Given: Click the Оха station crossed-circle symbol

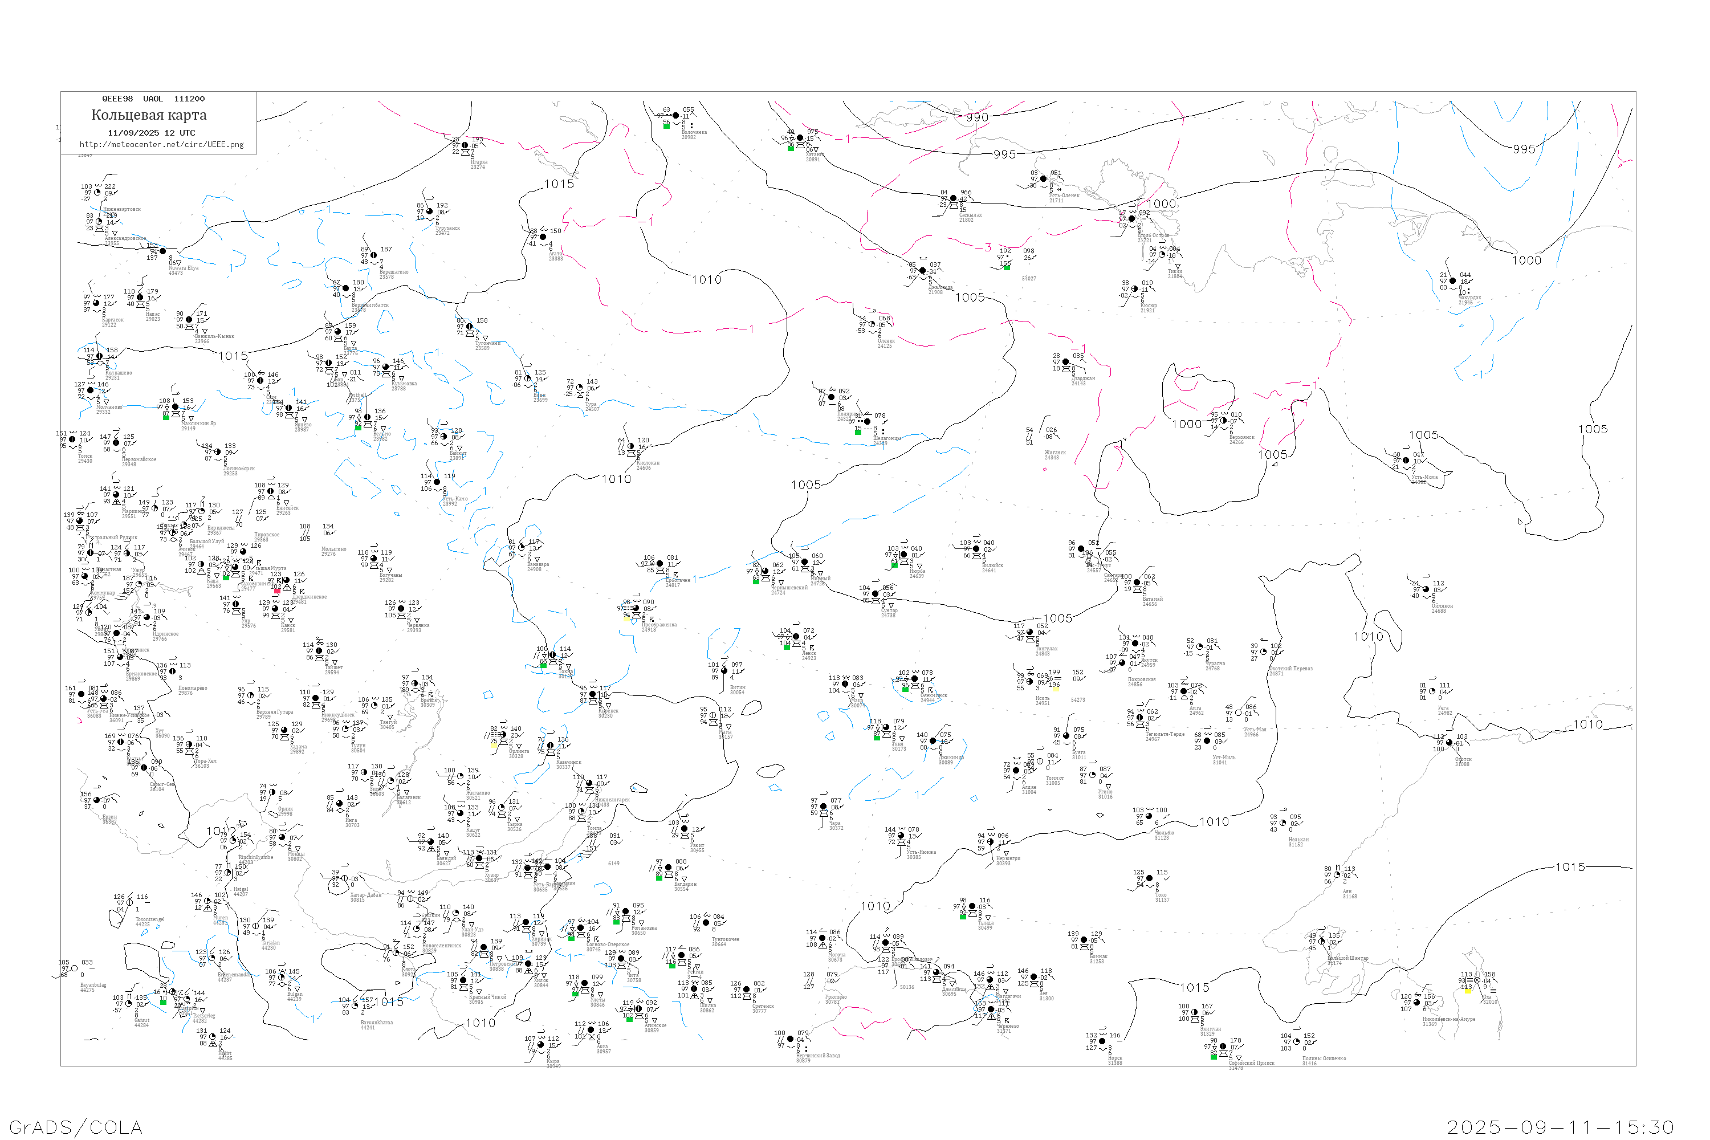Looking at the screenshot, I should (x=1477, y=981).
